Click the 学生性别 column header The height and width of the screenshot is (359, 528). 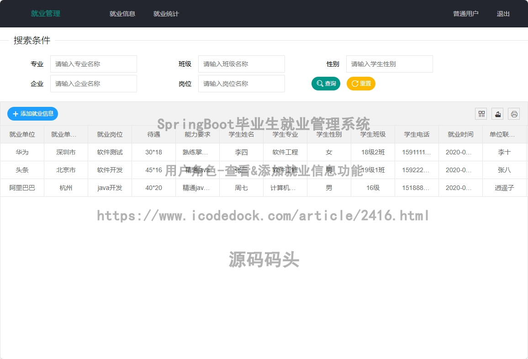tap(329, 134)
